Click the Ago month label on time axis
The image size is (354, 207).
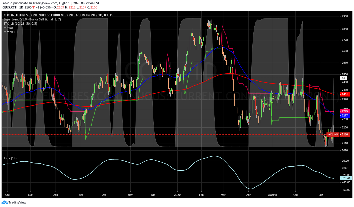(x=56, y=195)
